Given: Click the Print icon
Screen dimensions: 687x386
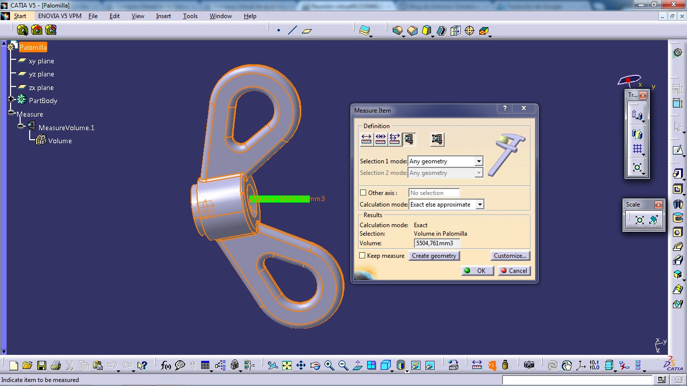Looking at the screenshot, I should pos(56,365).
